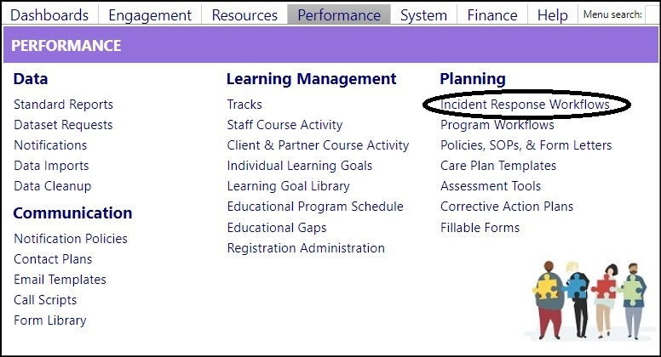Open the Finance menu tab
Screen dimensions: 661x357
pos(492,15)
